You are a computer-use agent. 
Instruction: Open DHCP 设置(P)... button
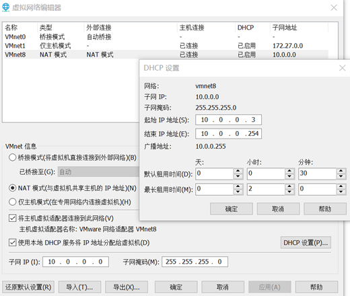pos(306,242)
